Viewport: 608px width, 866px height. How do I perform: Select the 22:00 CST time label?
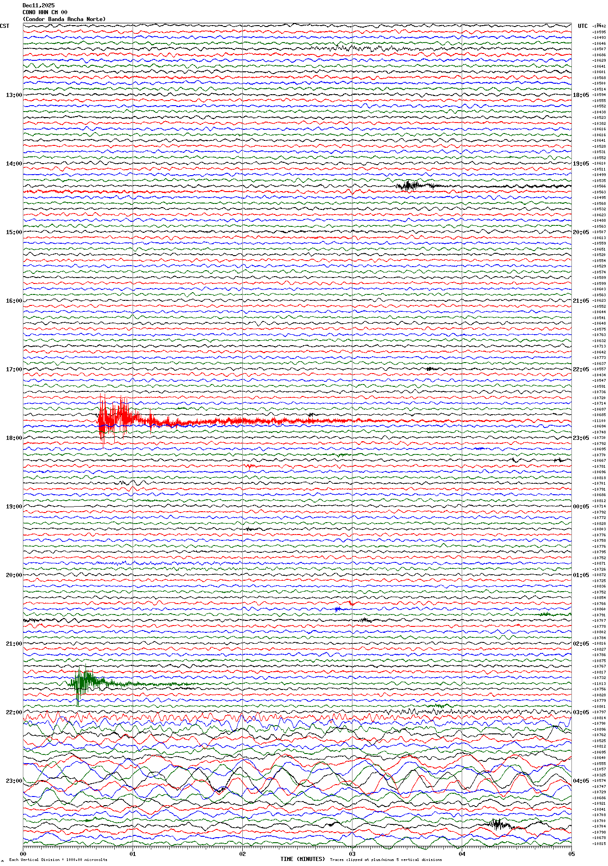(14, 712)
